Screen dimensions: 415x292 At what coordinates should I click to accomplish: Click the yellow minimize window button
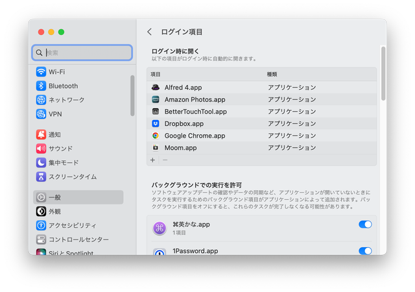[x=51, y=32]
